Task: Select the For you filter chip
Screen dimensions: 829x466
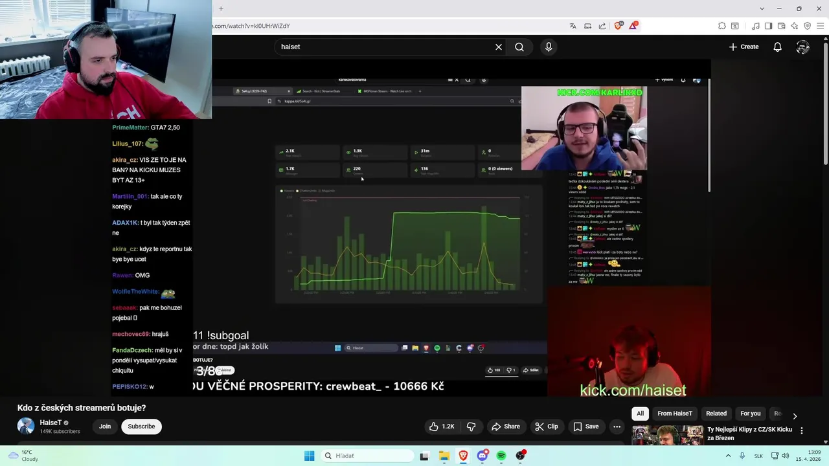Action: (751, 414)
